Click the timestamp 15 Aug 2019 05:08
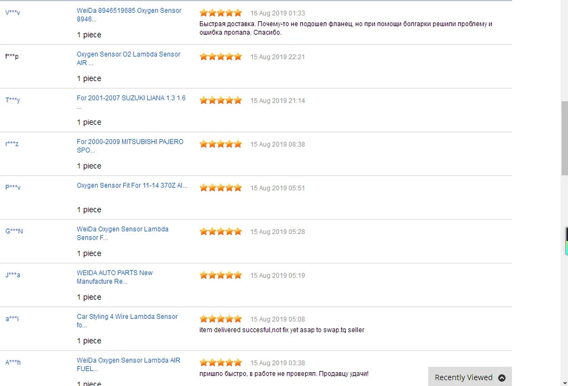The width and height of the screenshot is (568, 386). point(278,319)
